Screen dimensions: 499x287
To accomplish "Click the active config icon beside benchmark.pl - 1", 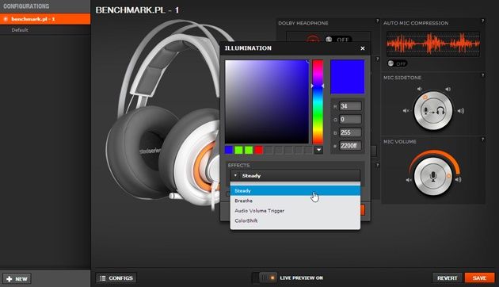I will (x=6, y=19).
